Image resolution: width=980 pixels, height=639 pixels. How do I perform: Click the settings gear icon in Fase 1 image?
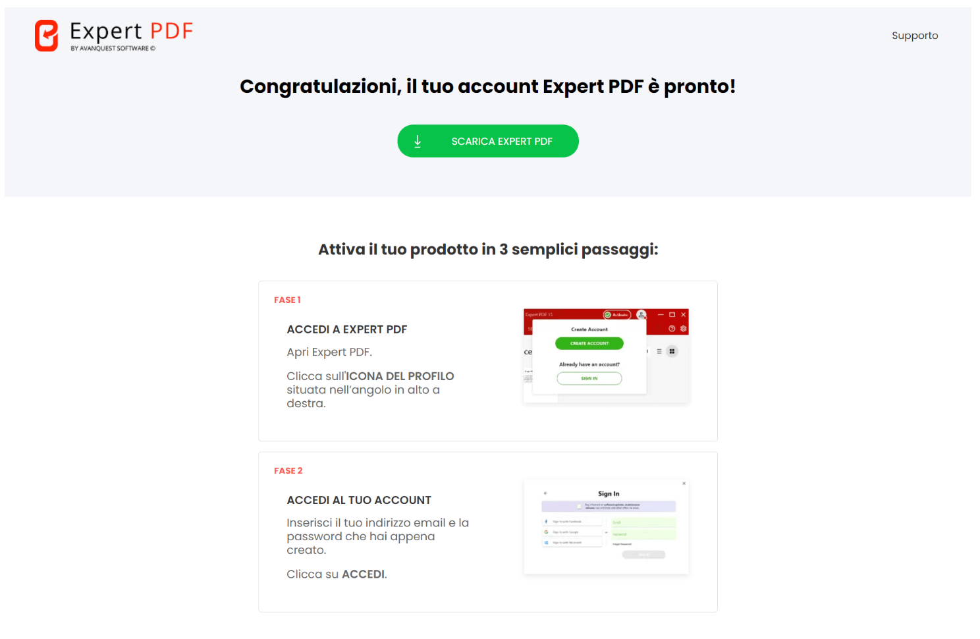point(684,329)
